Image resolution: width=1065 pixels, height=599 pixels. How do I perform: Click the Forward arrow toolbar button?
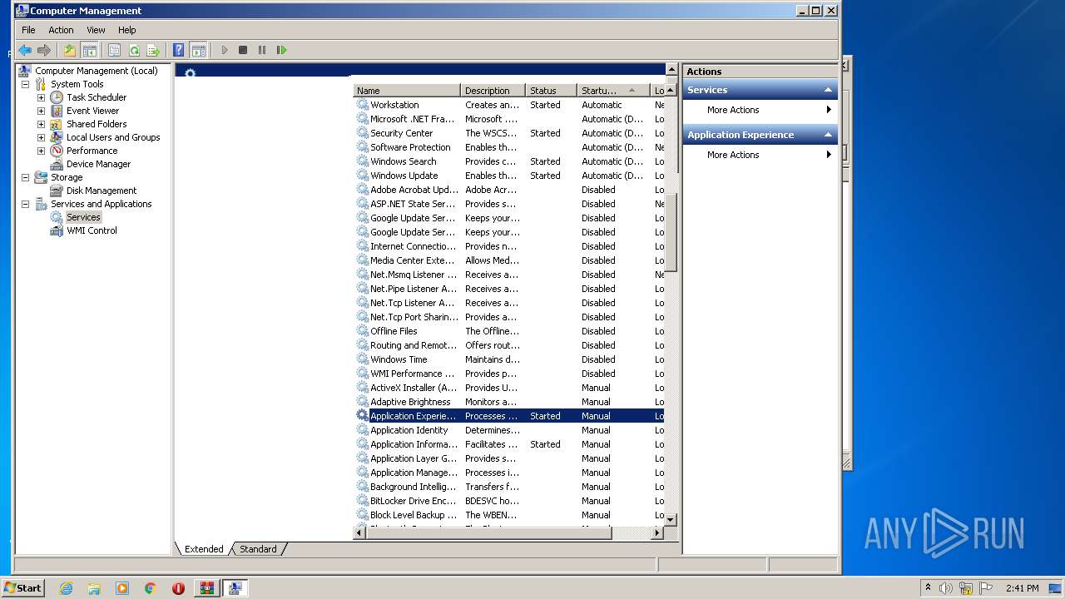[x=44, y=50]
